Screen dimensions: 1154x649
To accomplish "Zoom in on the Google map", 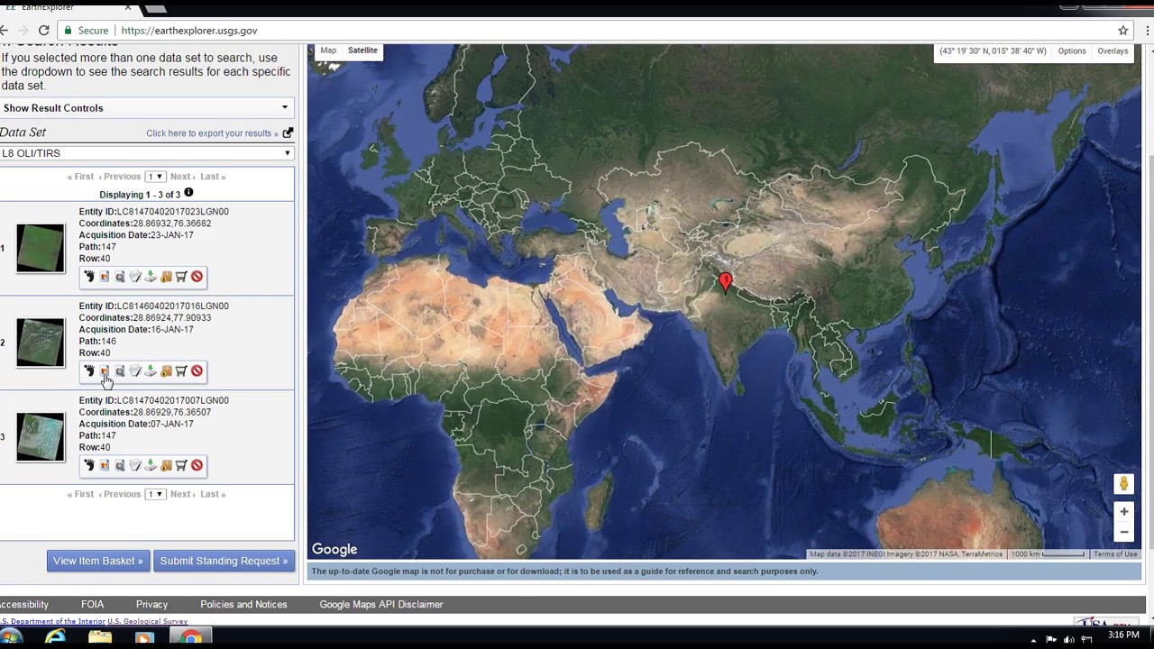I will (1123, 512).
